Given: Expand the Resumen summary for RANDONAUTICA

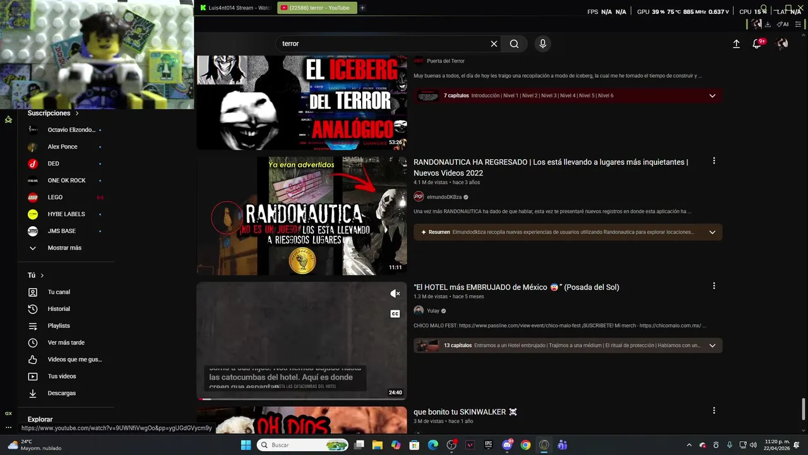Looking at the screenshot, I should [x=712, y=232].
